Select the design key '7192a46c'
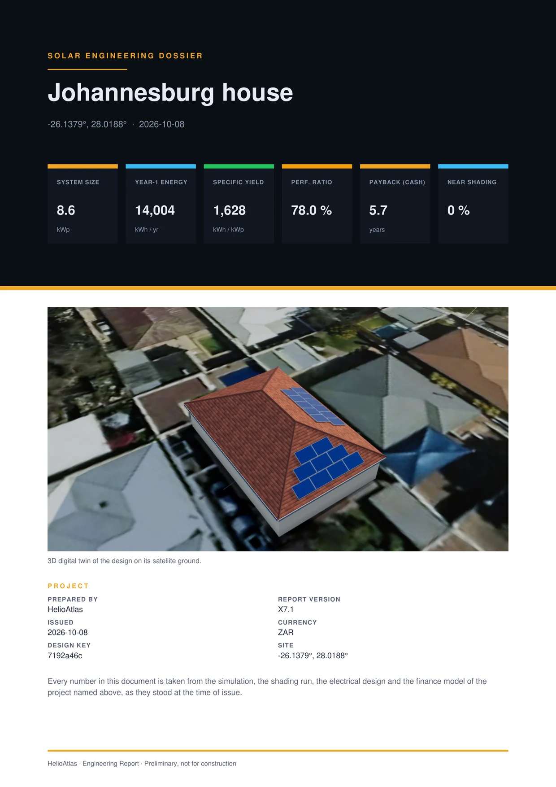556x787 pixels. tap(65, 656)
